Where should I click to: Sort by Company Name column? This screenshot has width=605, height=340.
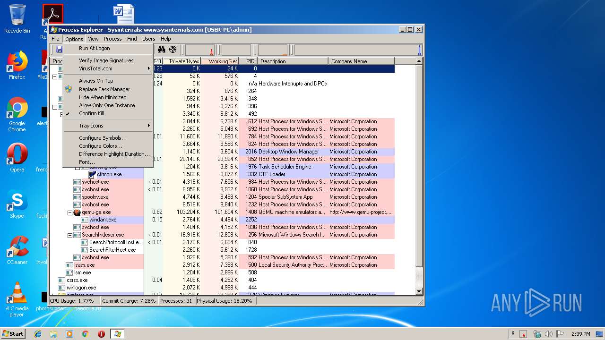coord(362,61)
